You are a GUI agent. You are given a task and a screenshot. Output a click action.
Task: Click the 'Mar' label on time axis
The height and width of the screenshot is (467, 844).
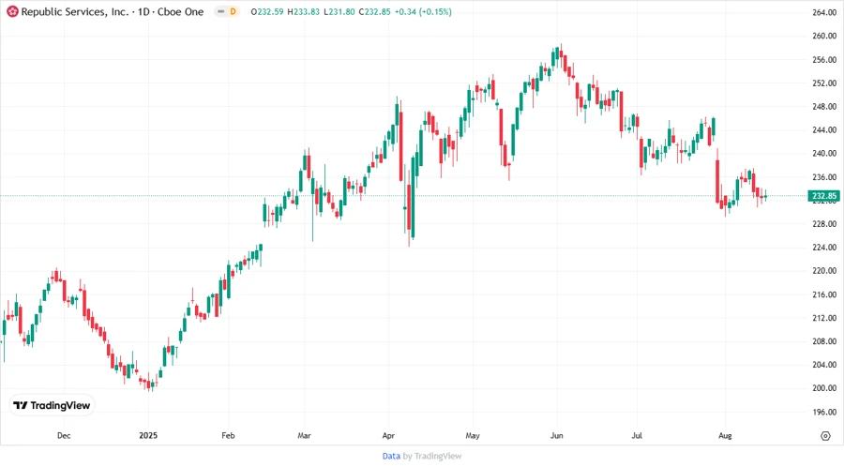tap(304, 435)
